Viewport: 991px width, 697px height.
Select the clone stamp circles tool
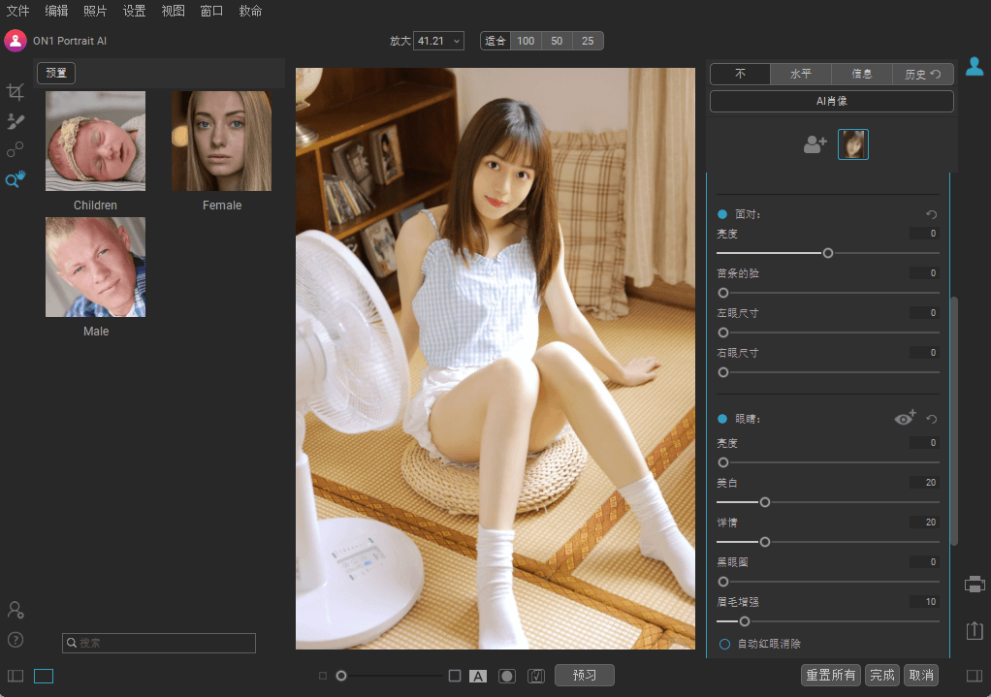(x=16, y=149)
